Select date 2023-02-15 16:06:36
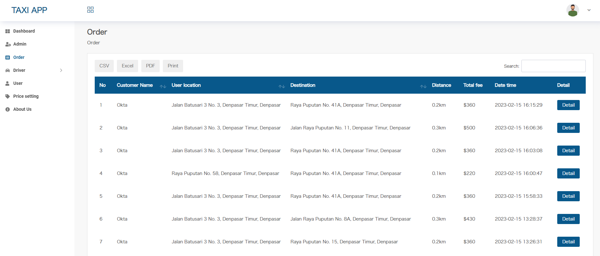The width and height of the screenshot is (600, 256). coord(519,128)
